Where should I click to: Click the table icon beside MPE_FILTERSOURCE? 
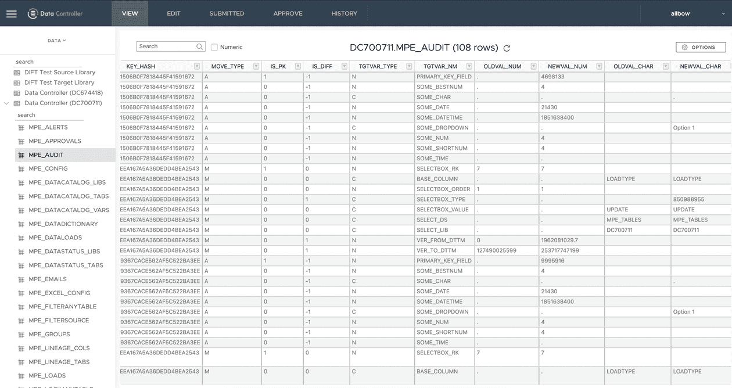click(21, 321)
